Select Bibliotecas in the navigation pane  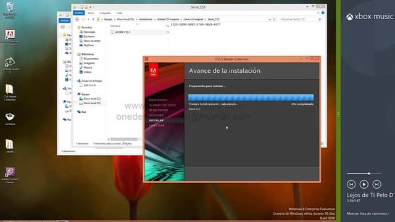coord(88,54)
